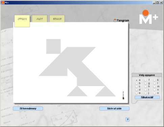Select task i radio button
The width and height of the screenshot is (164, 127).
[x=146, y=90]
